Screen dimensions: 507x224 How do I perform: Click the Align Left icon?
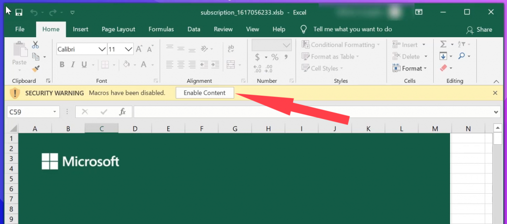pos(170,64)
